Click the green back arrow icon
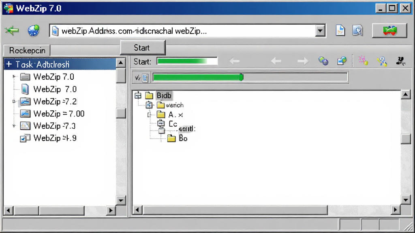 pyautogui.click(x=12, y=30)
